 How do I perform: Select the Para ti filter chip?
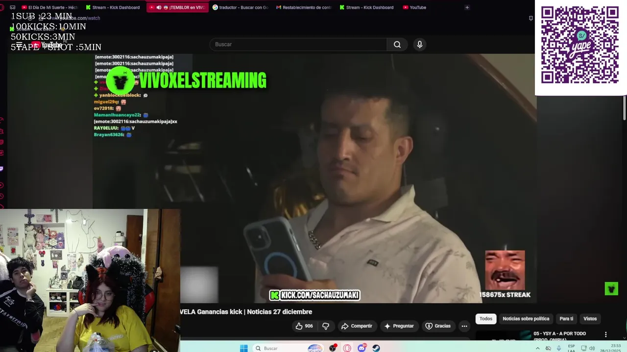566,319
